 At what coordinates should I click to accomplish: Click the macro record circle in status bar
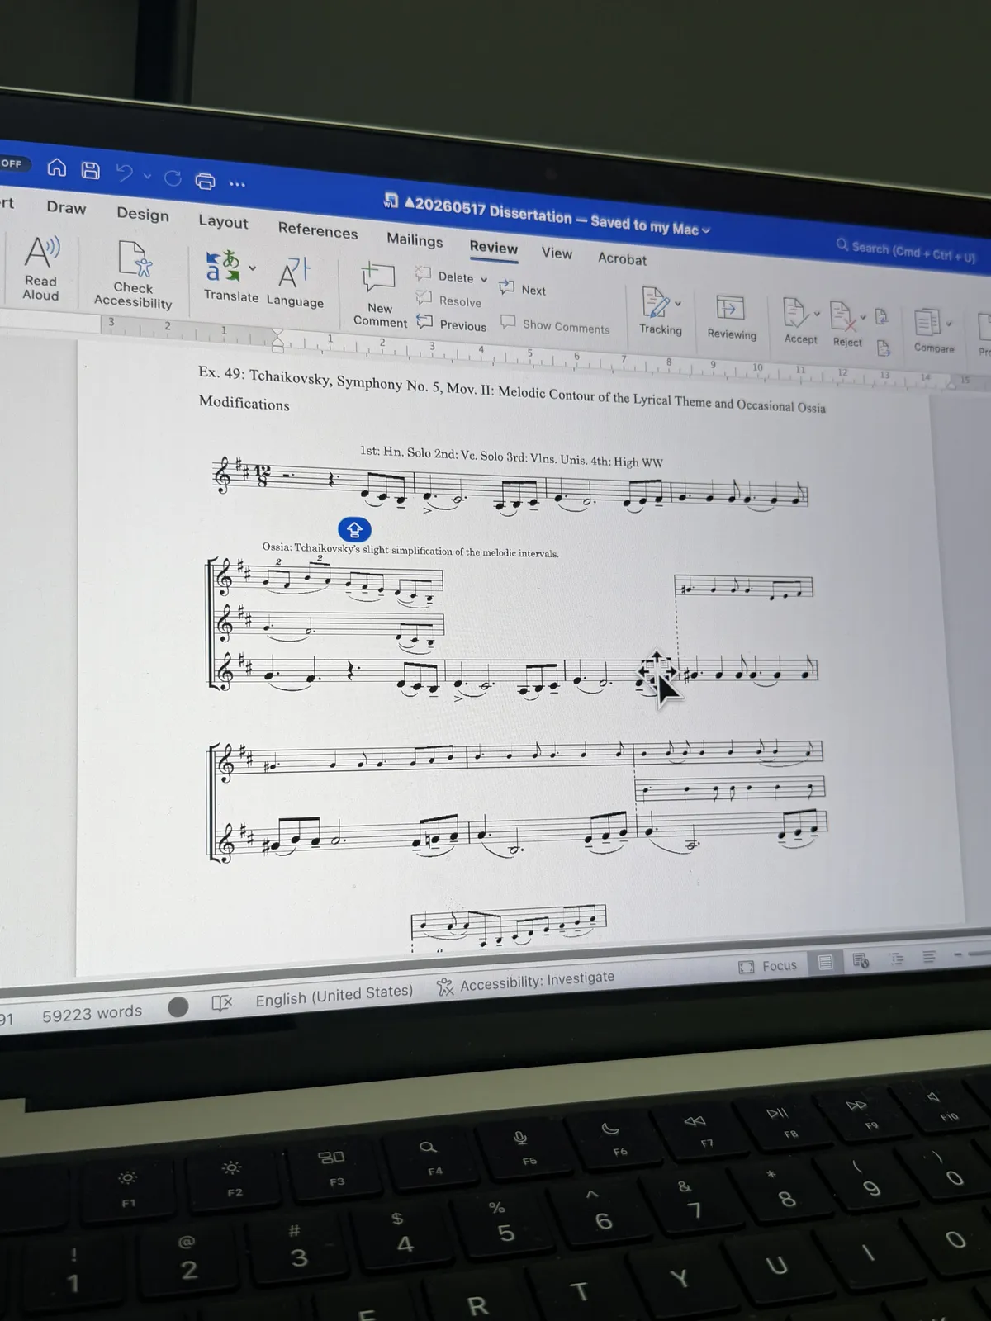(178, 1006)
